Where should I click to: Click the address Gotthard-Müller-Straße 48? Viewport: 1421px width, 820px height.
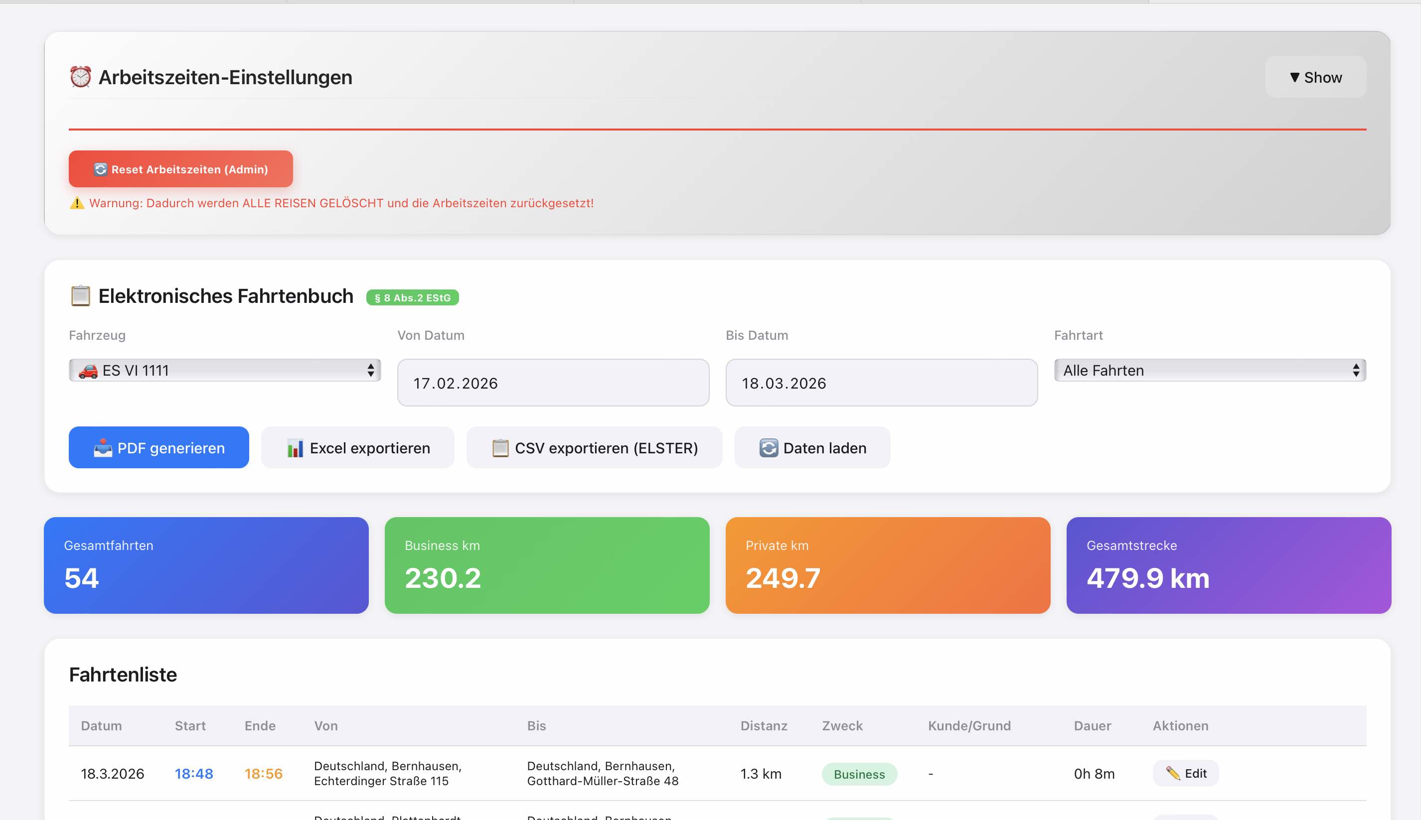pos(603,781)
